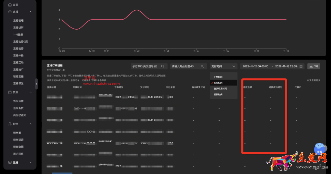Collapse the 直播 sidebar section chevron

(x=31, y=12)
